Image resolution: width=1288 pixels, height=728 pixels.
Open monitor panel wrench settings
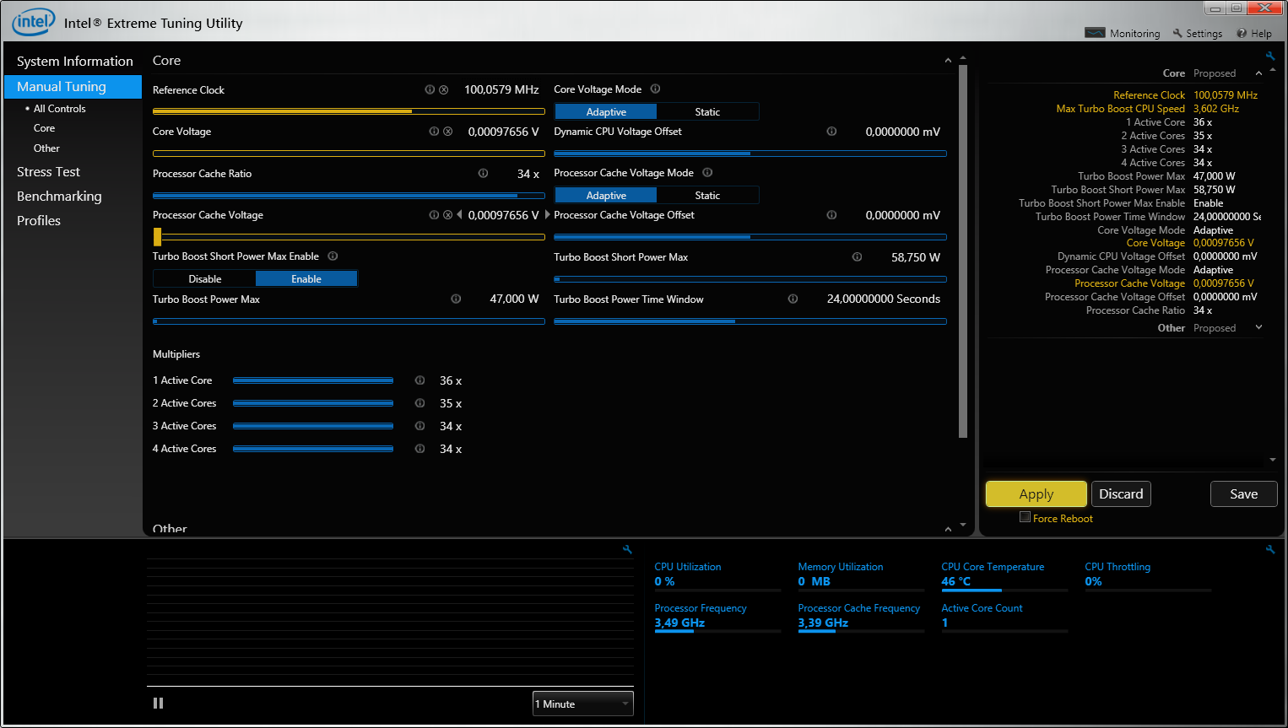[x=1270, y=549]
